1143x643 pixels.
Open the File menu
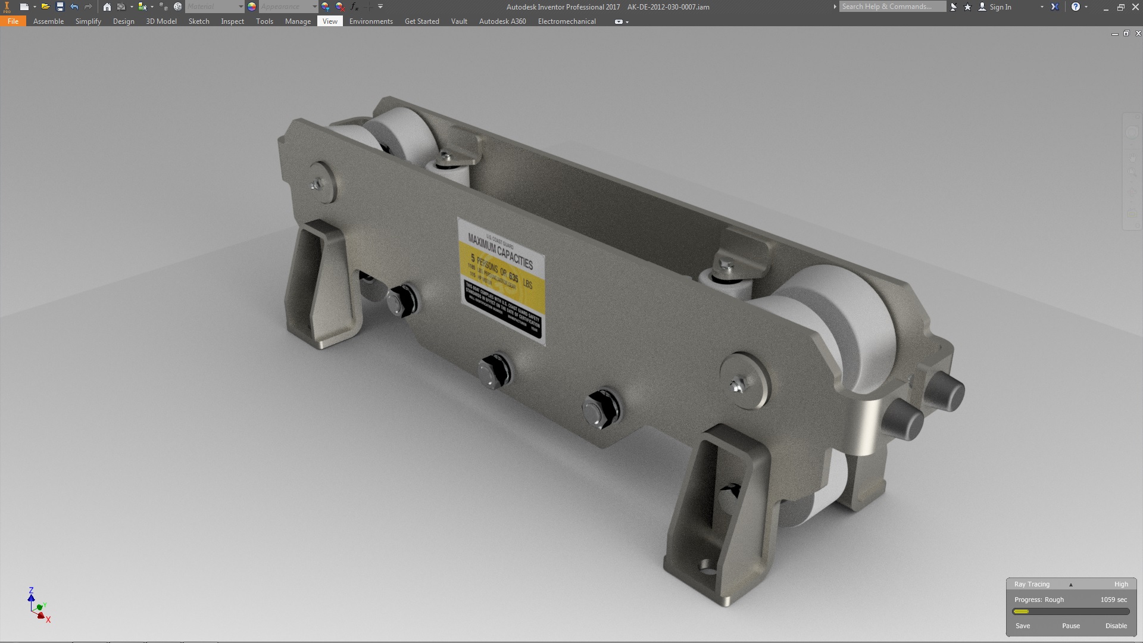tap(13, 21)
